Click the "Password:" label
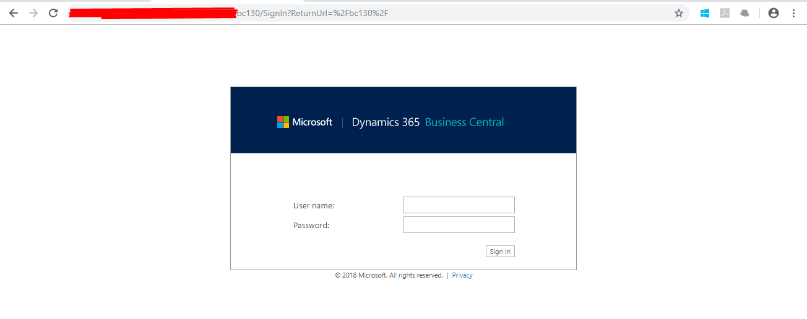This screenshot has width=807, height=319. (x=311, y=226)
